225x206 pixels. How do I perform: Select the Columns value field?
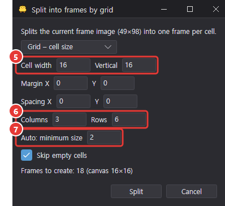[70, 119]
